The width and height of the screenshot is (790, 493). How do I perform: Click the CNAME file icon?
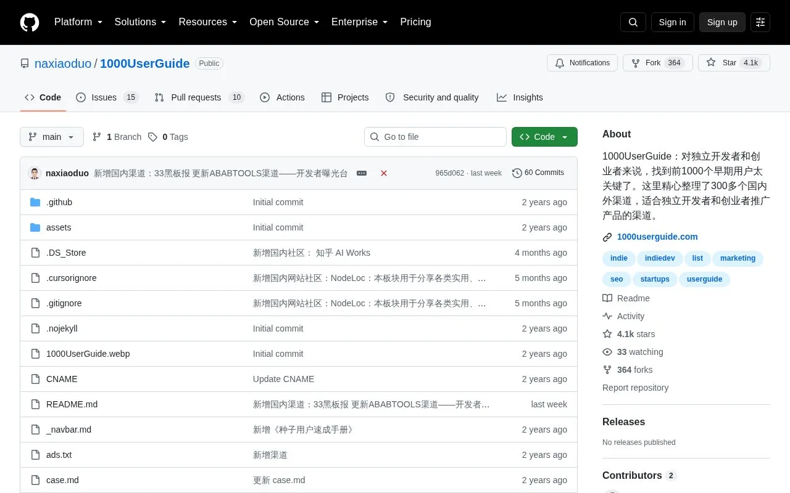point(35,379)
